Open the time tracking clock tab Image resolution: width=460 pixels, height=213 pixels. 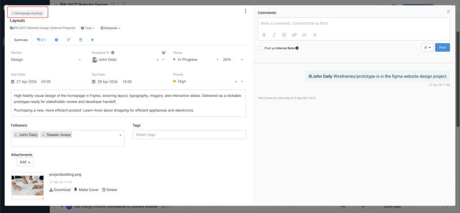pyautogui.click(x=56, y=40)
